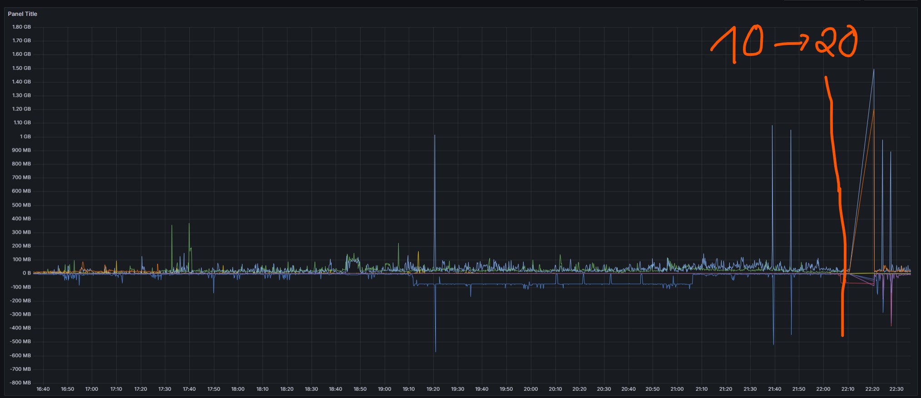The height and width of the screenshot is (398, 921).
Task: Click the 20:30 time axis label
Action: click(x=604, y=389)
